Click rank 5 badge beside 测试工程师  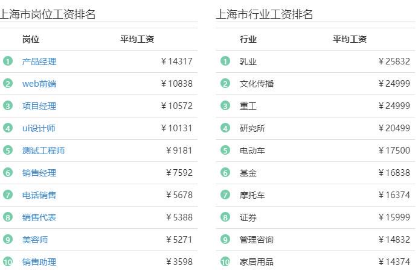pos(8,151)
